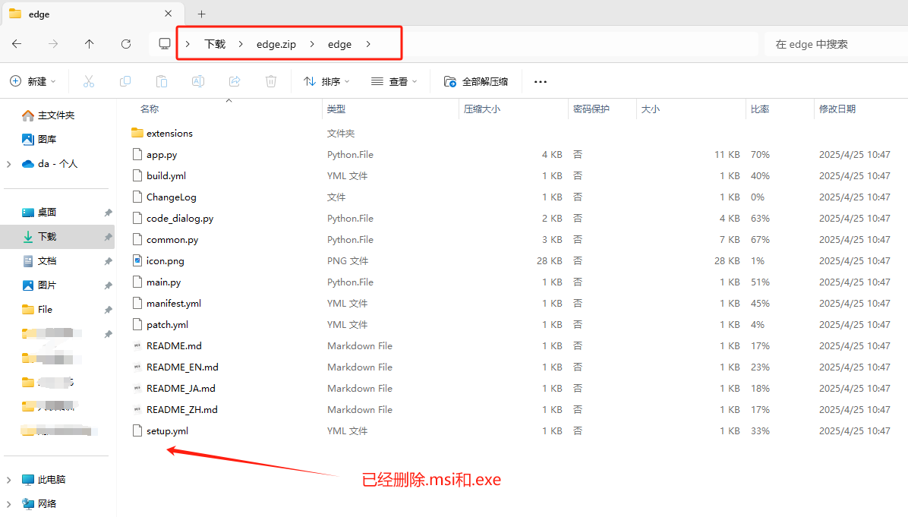Select the README_EN.md file
This screenshot has height=517, width=908.
(182, 367)
